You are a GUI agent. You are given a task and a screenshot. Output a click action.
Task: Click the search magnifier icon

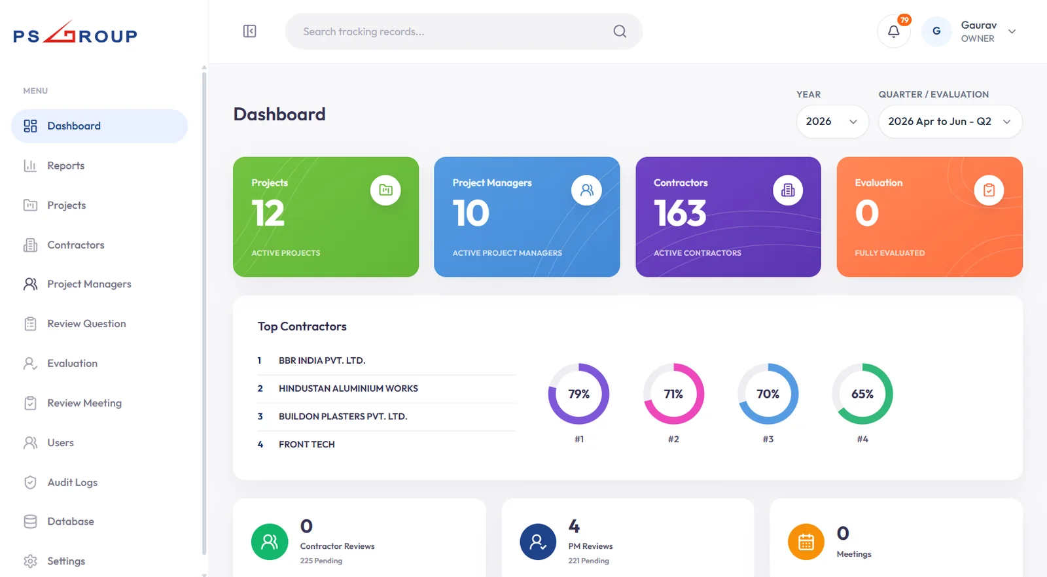coord(620,31)
